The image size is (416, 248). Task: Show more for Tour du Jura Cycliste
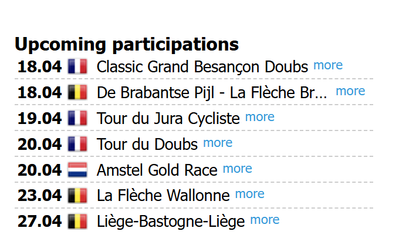point(260,117)
